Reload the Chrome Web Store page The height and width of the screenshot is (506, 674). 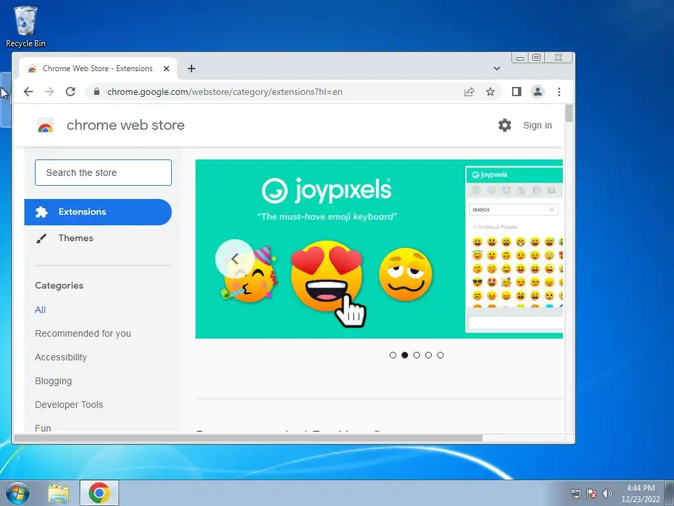click(70, 92)
